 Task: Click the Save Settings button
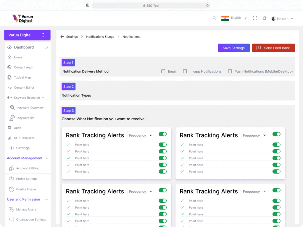pos(233,48)
